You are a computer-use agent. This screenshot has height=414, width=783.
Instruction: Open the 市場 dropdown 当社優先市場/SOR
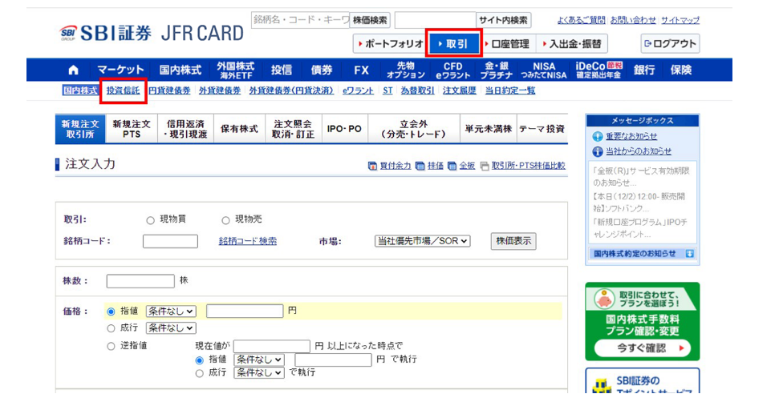coord(423,241)
